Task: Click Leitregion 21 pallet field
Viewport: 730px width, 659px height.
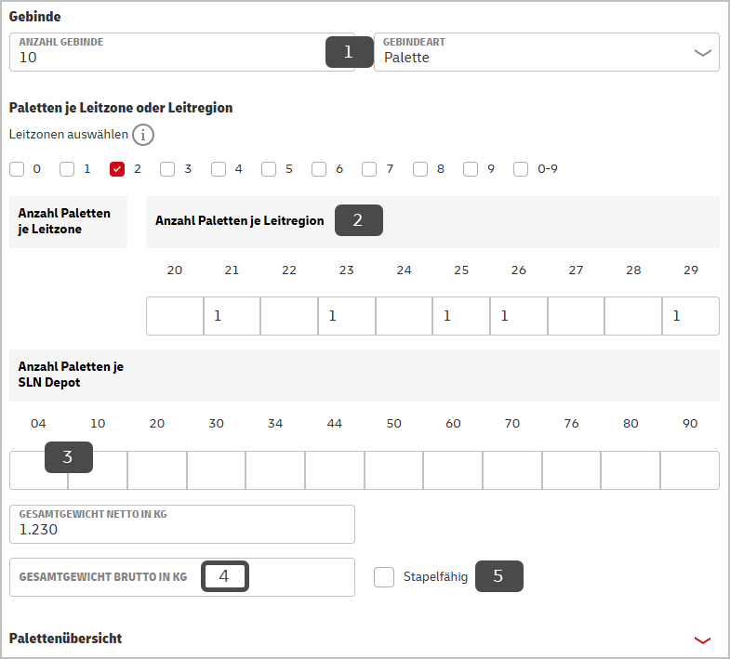Action: [232, 316]
